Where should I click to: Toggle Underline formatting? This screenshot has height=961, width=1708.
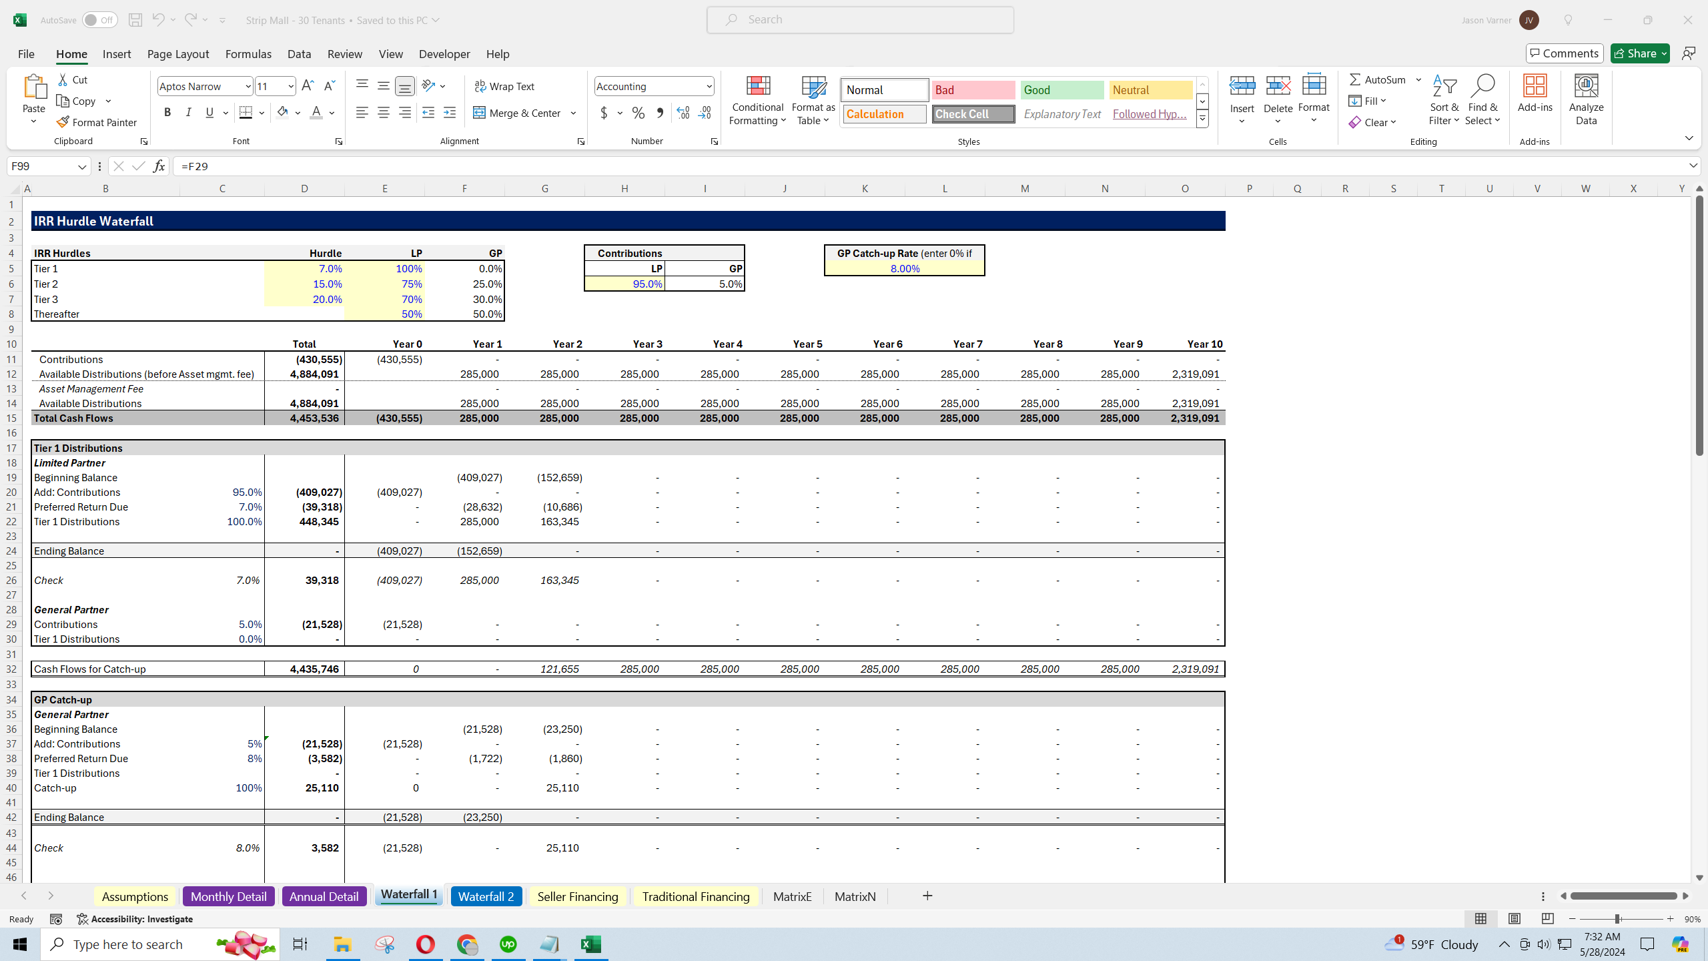point(209,113)
